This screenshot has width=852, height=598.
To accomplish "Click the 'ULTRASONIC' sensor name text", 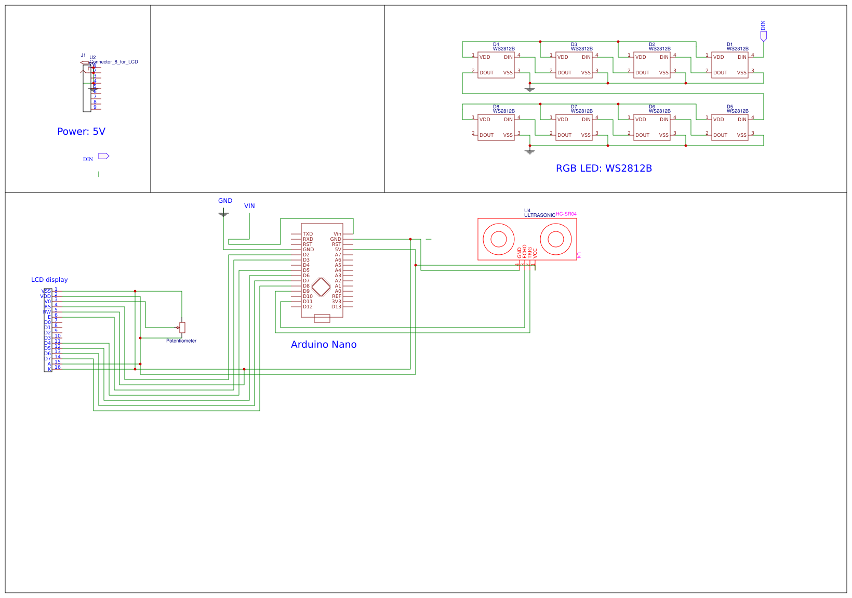I will tap(540, 215).
